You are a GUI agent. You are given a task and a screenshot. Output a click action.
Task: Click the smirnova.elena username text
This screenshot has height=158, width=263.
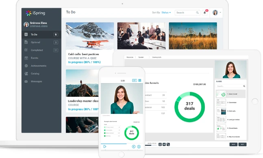coord(39,26)
